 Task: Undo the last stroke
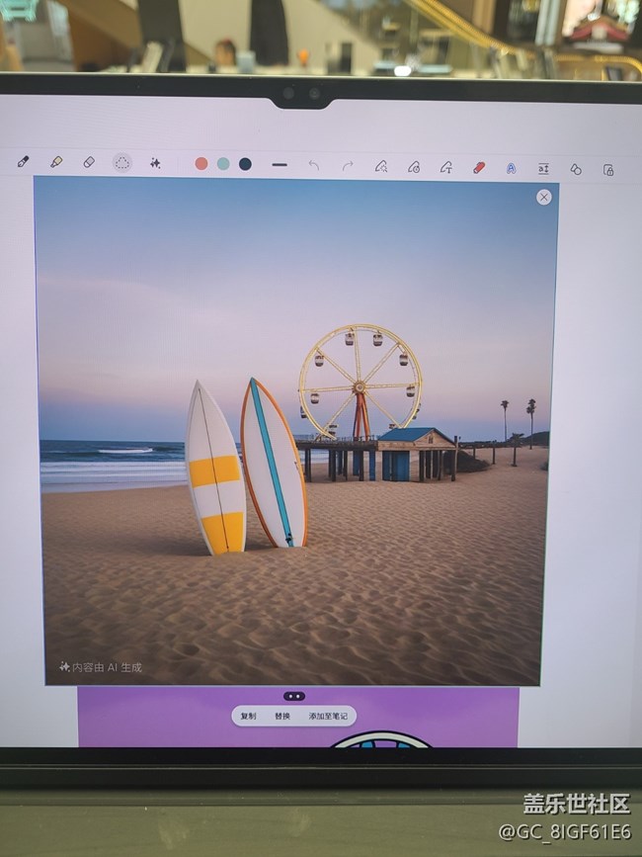click(x=314, y=165)
